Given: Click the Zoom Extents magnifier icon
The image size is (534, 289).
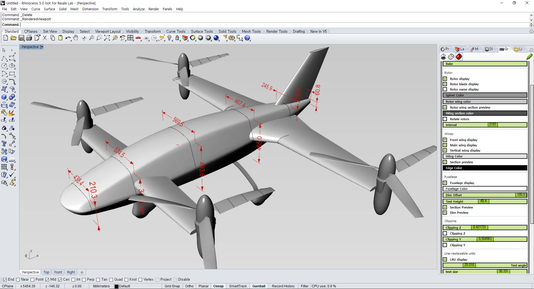Looking at the screenshot, I should point(107,38).
